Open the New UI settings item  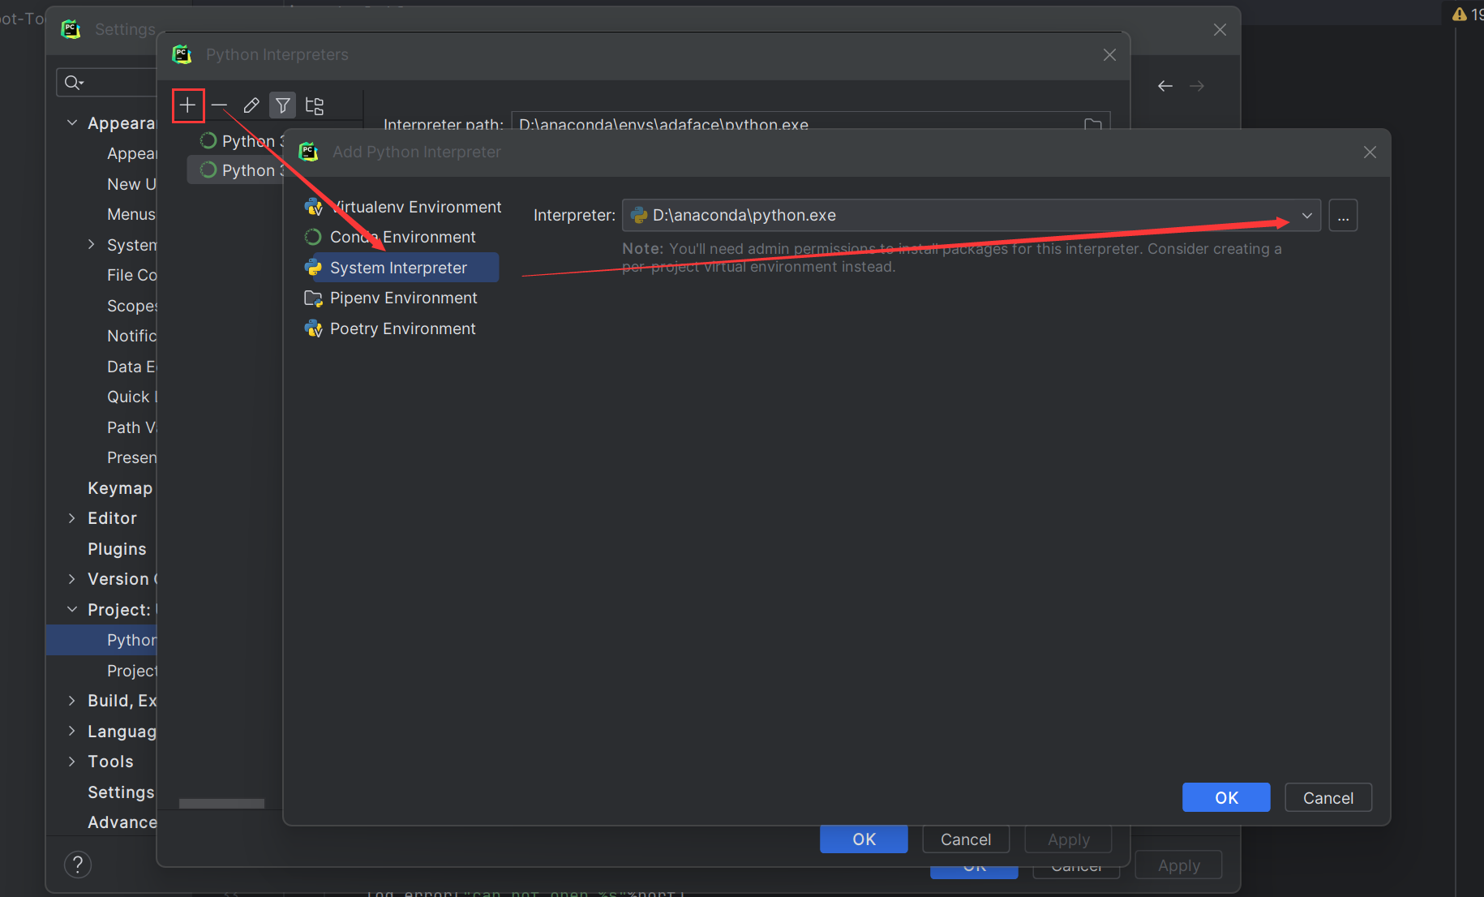pos(131,184)
